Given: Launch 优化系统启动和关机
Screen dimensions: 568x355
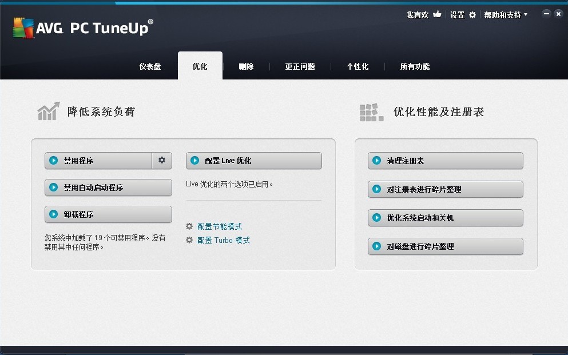Looking at the screenshot, I should 446,217.
